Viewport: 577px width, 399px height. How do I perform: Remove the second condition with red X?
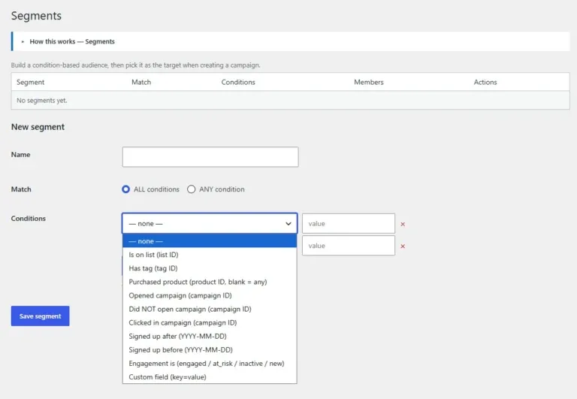403,246
